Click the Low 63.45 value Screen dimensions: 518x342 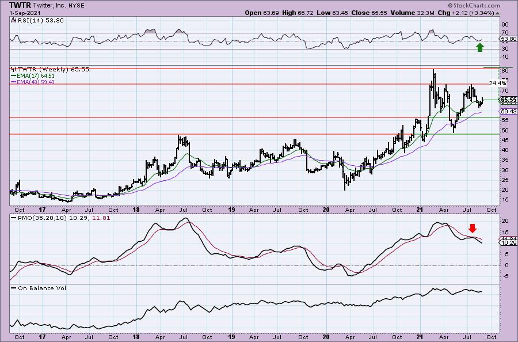click(x=332, y=13)
